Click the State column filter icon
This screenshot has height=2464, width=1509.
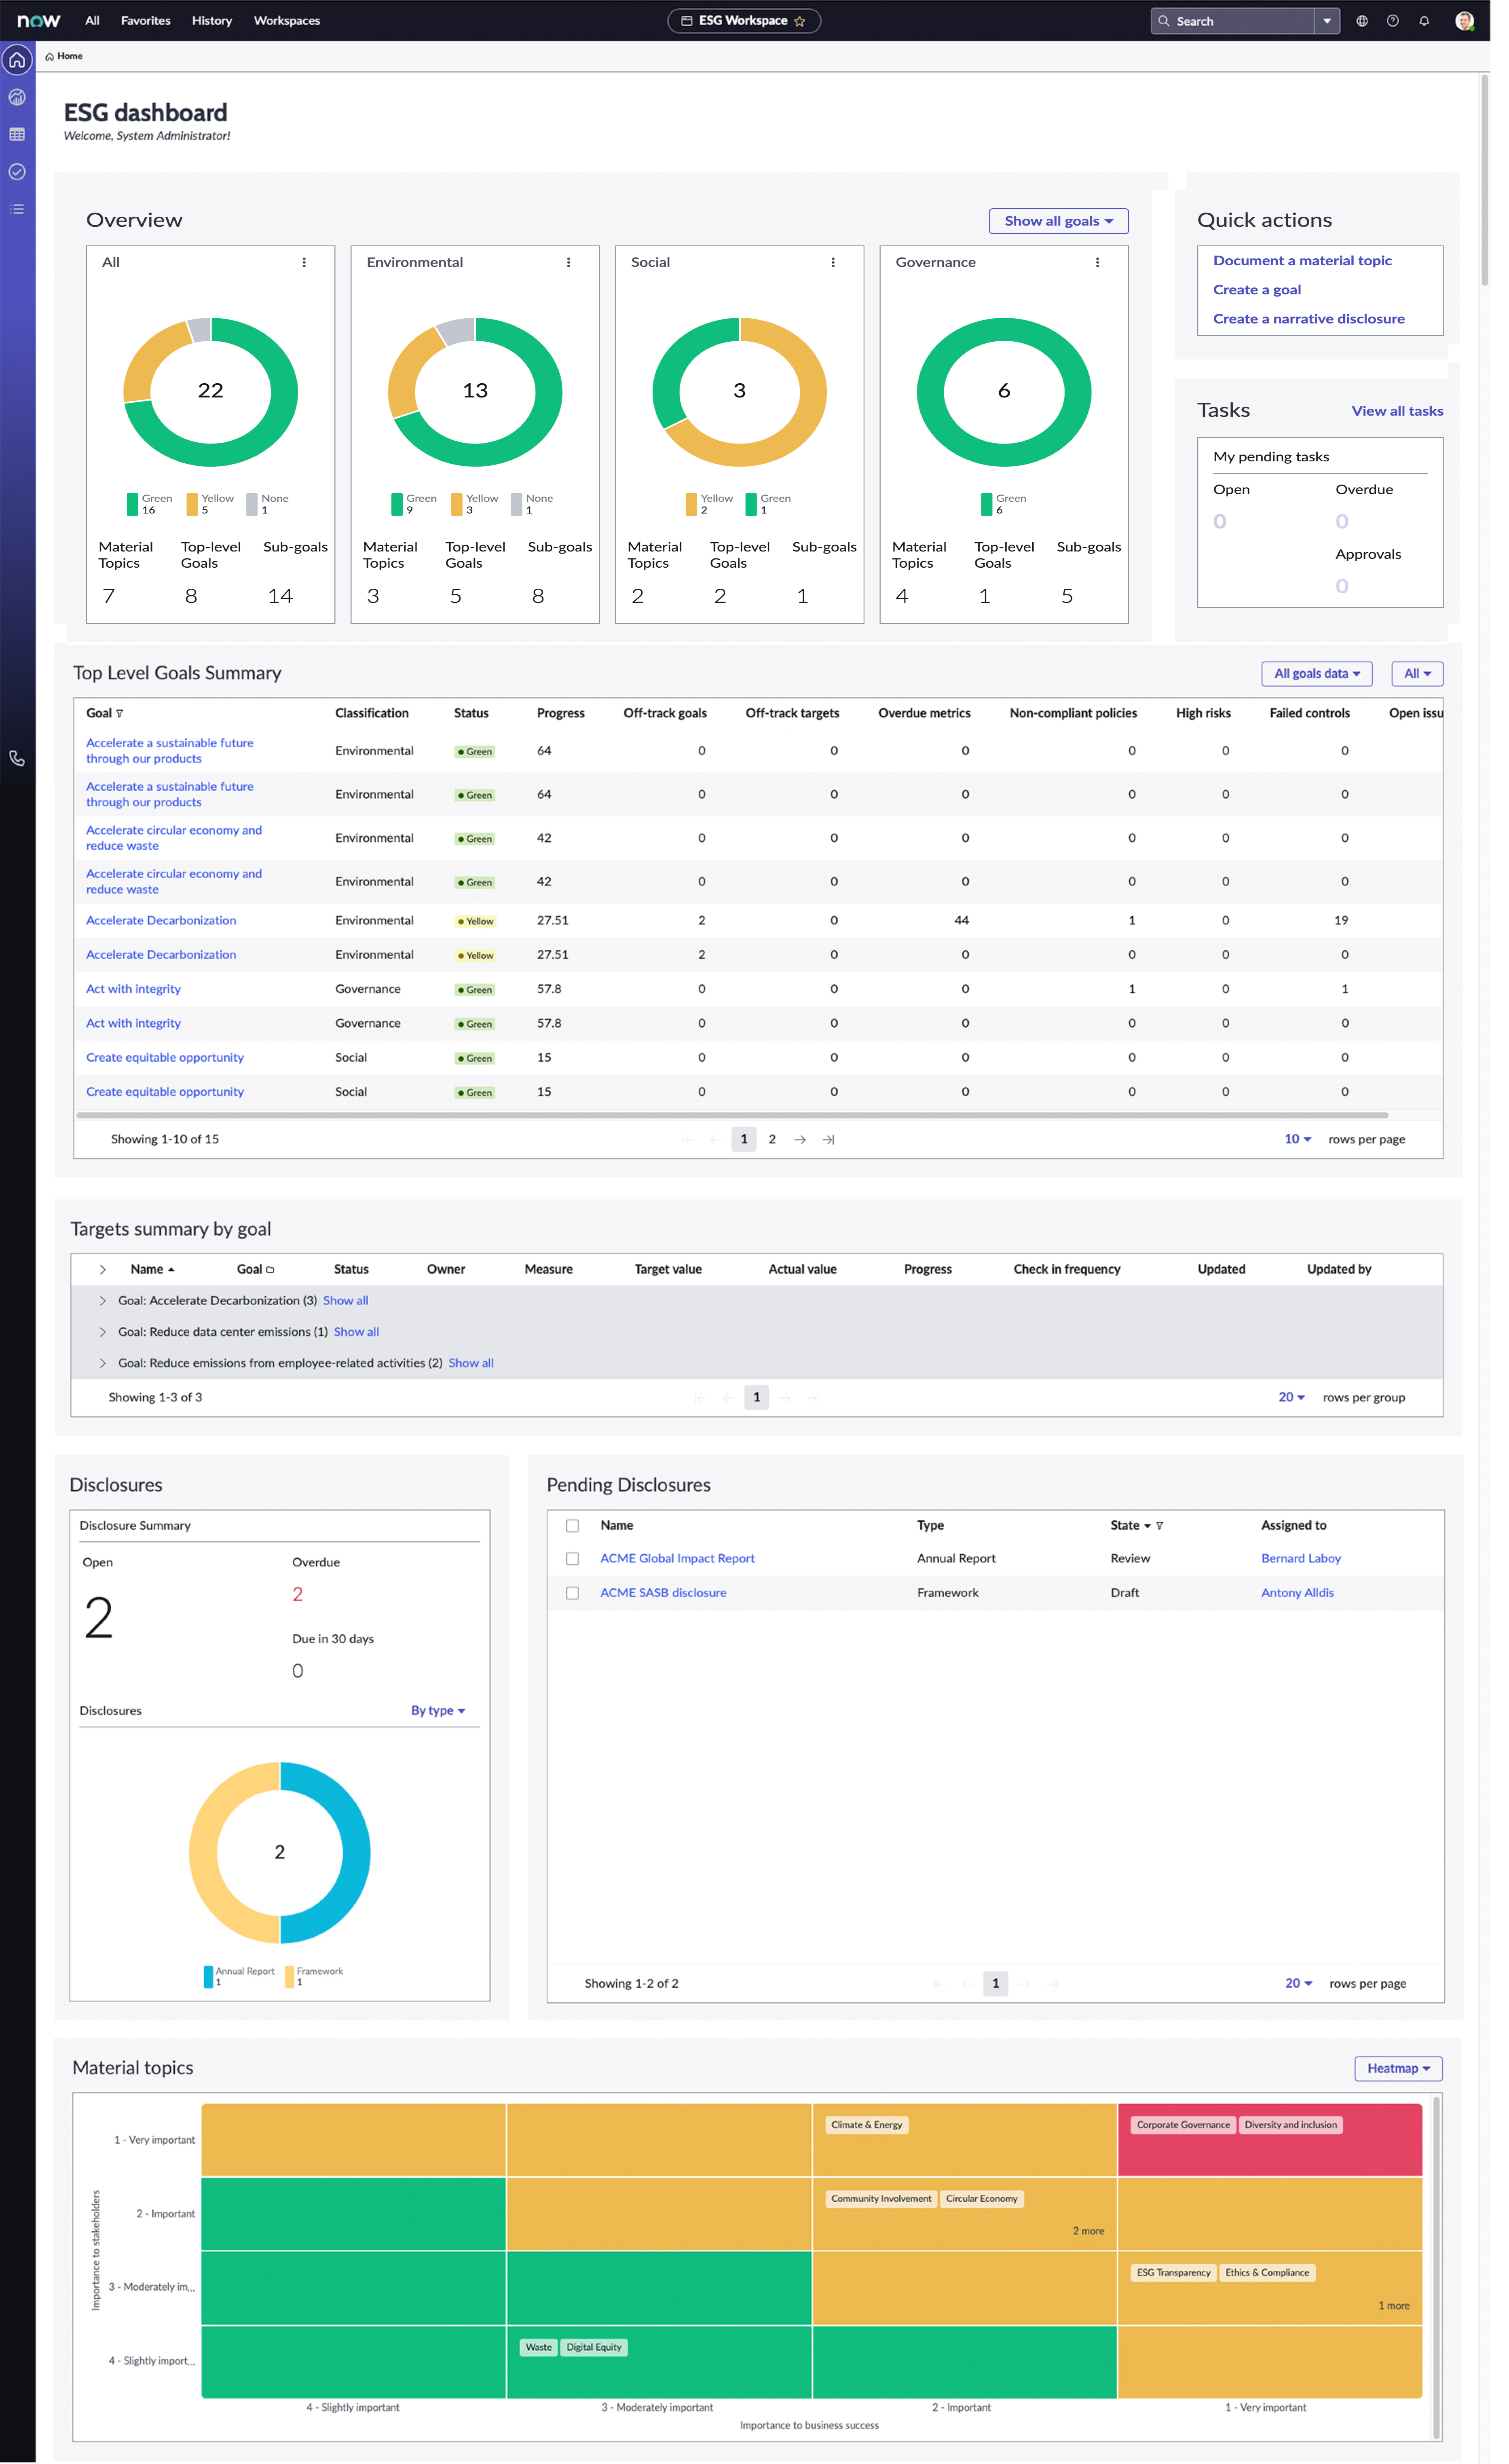(1160, 1526)
